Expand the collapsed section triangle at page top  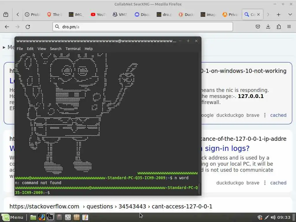pyautogui.click(x=4, y=47)
